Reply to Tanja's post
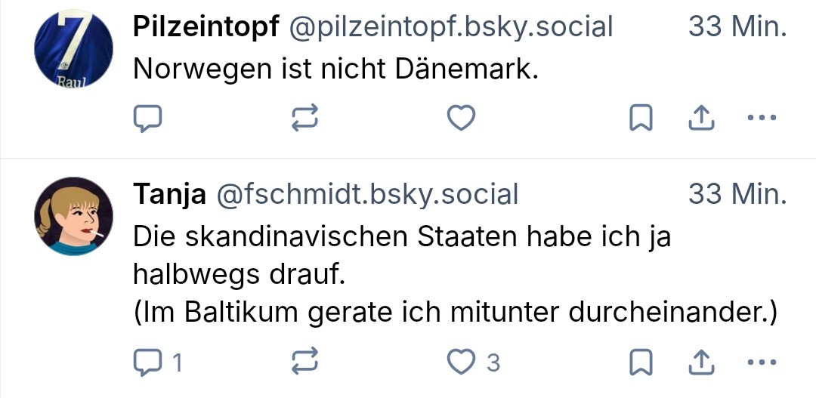The width and height of the screenshot is (816, 398). 149,363
